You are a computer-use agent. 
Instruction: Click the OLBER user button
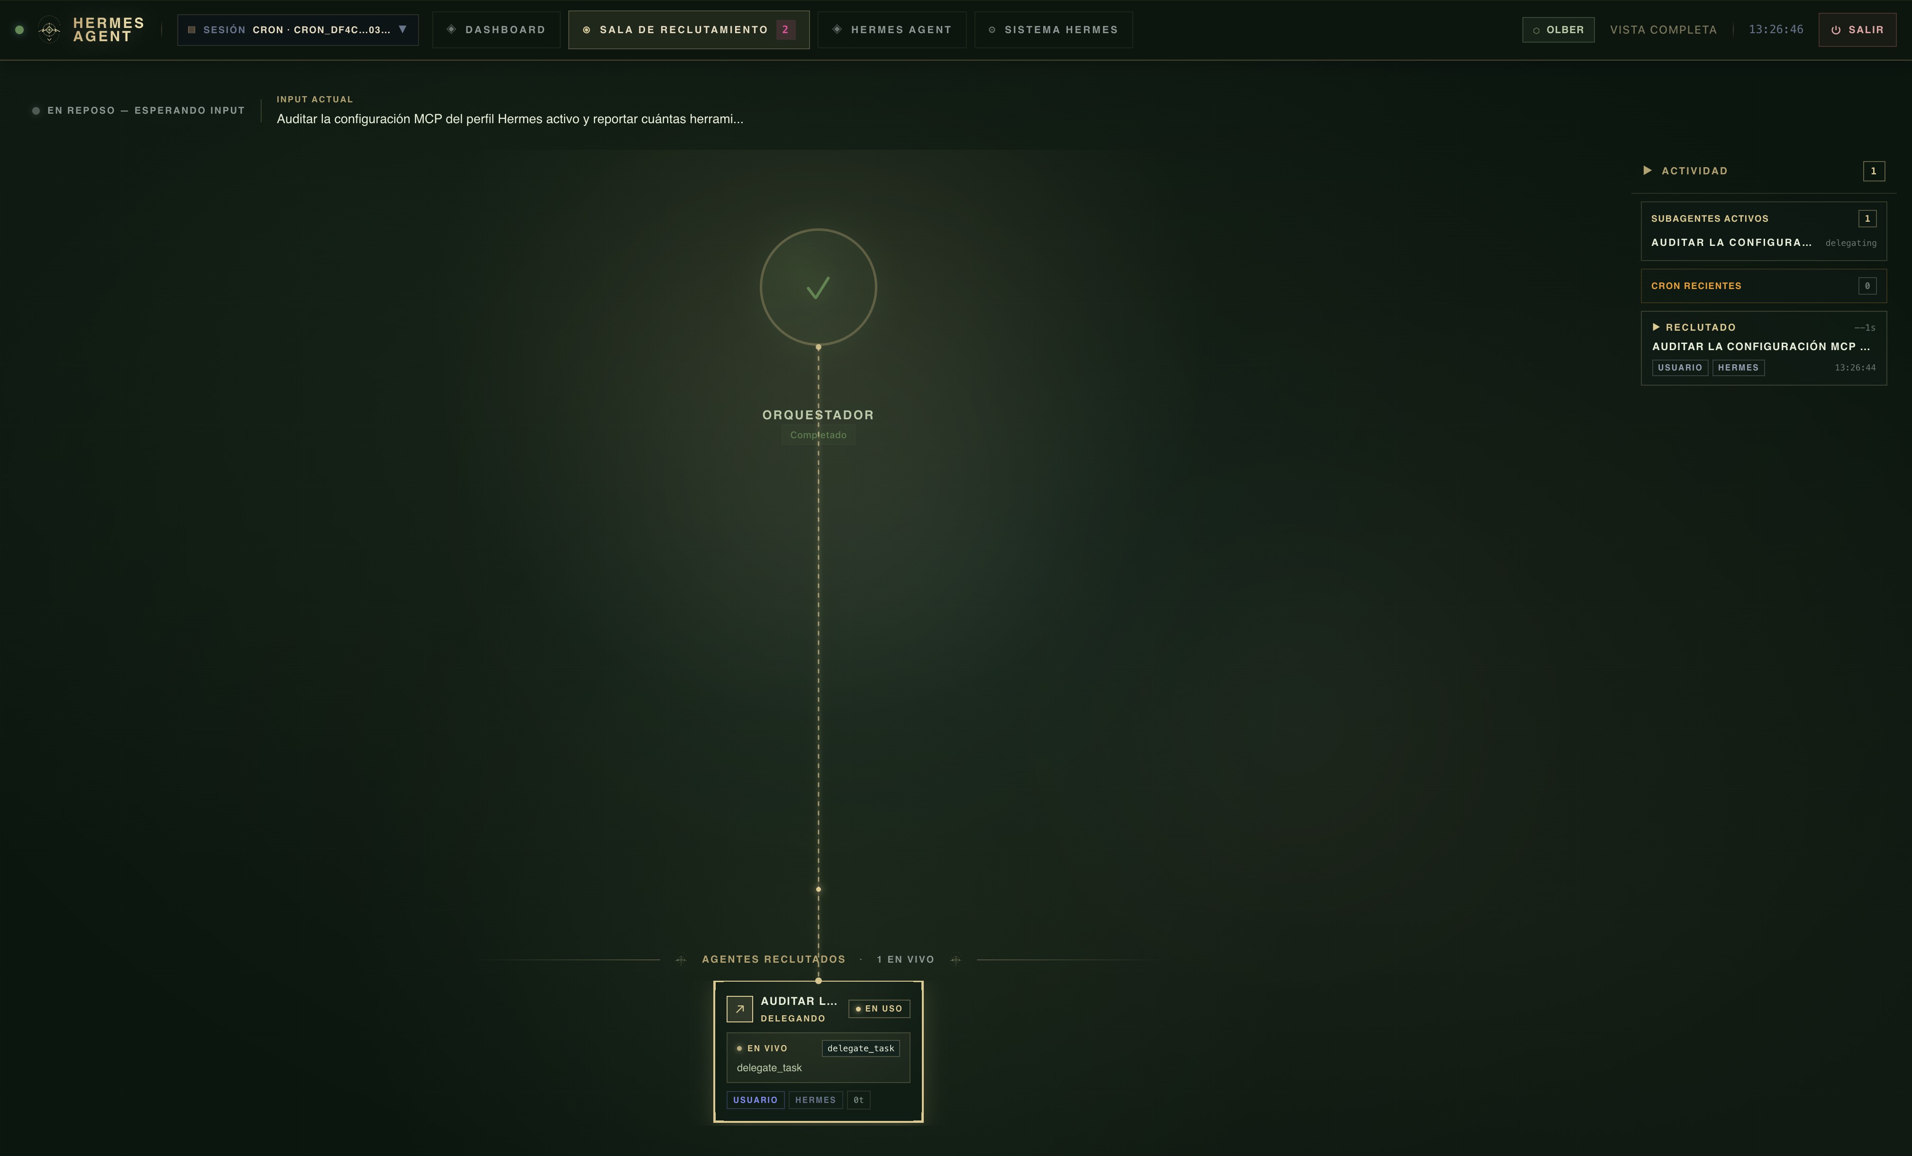[x=1558, y=29]
